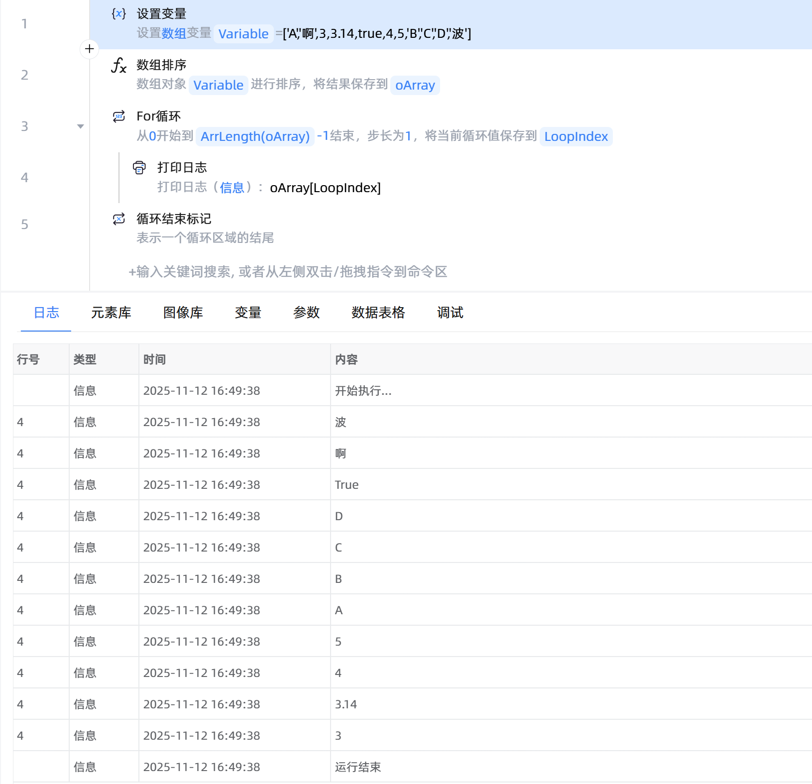Click the ArrLength(oArray) expression tag

(x=255, y=136)
